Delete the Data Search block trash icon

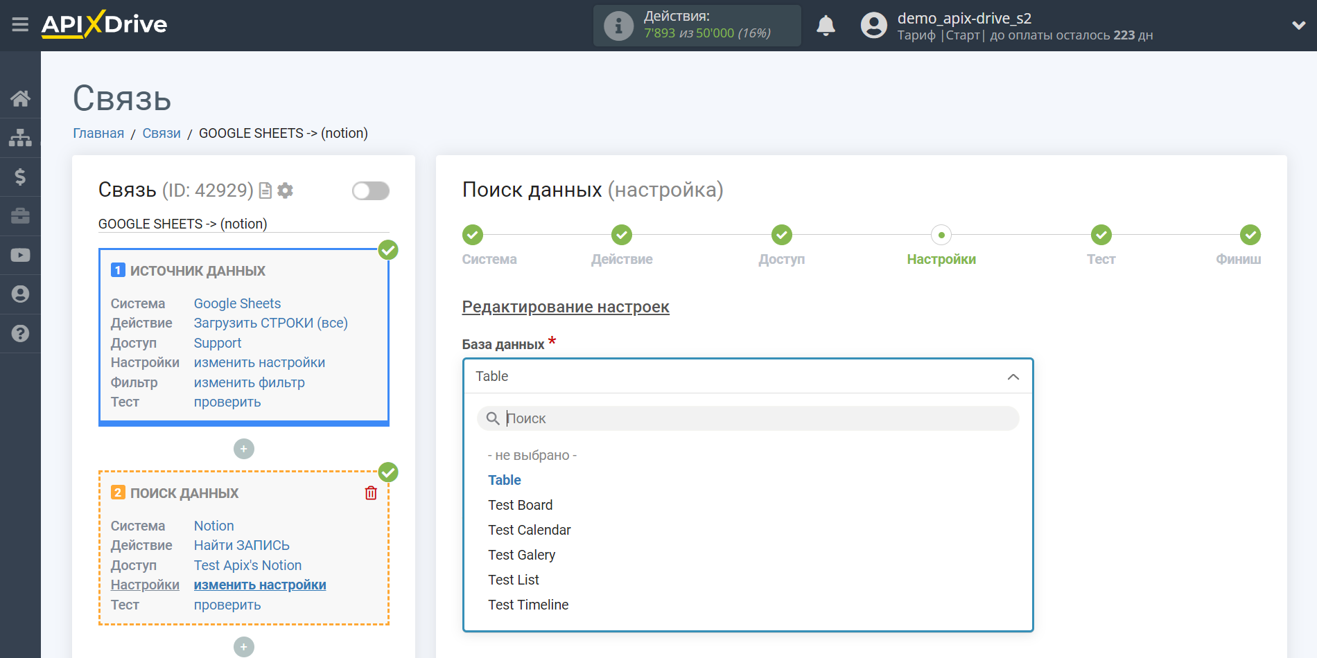(x=371, y=493)
